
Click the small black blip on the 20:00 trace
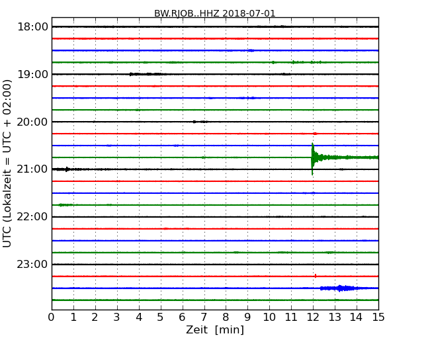[194, 122]
